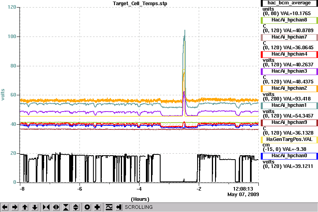Viewport: 318px width, 212px height.
Task: Click the hourglass-shaped vertical zoom icon
Action: click(x=66, y=207)
